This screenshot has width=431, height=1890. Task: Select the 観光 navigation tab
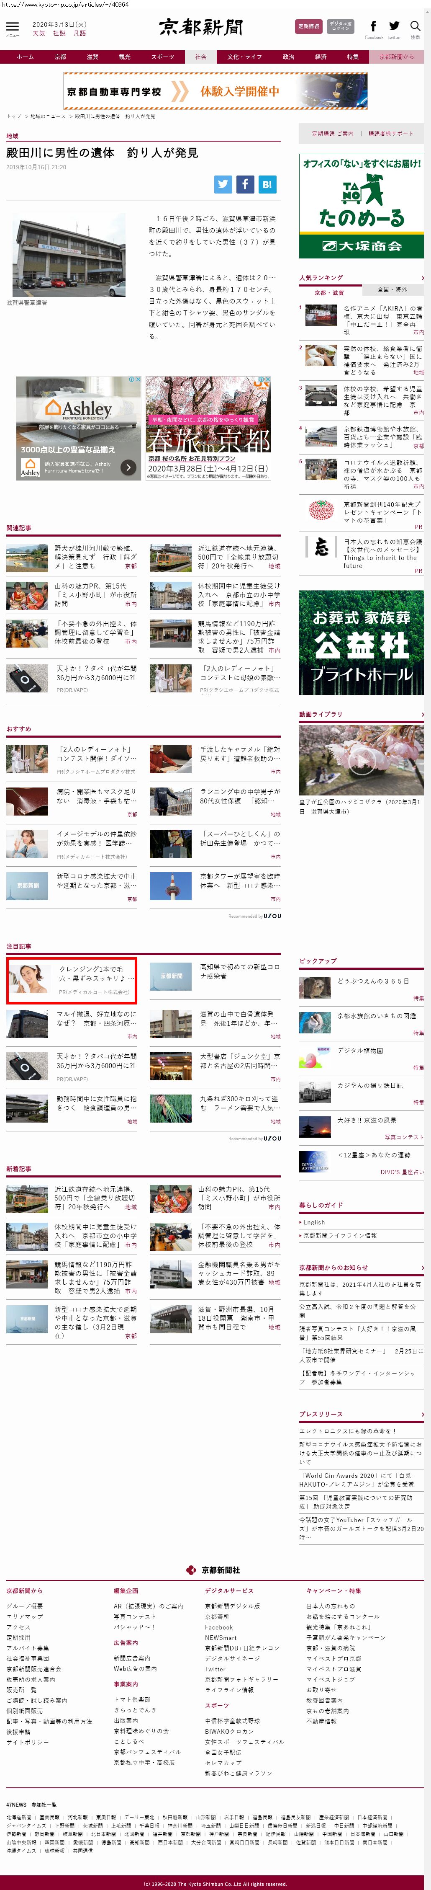pyautogui.click(x=125, y=57)
